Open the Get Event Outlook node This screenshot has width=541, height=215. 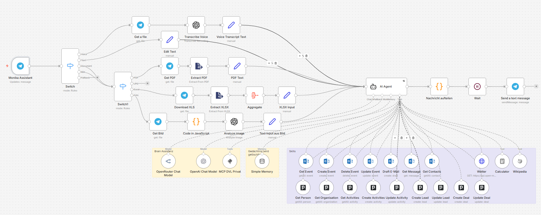306,161
